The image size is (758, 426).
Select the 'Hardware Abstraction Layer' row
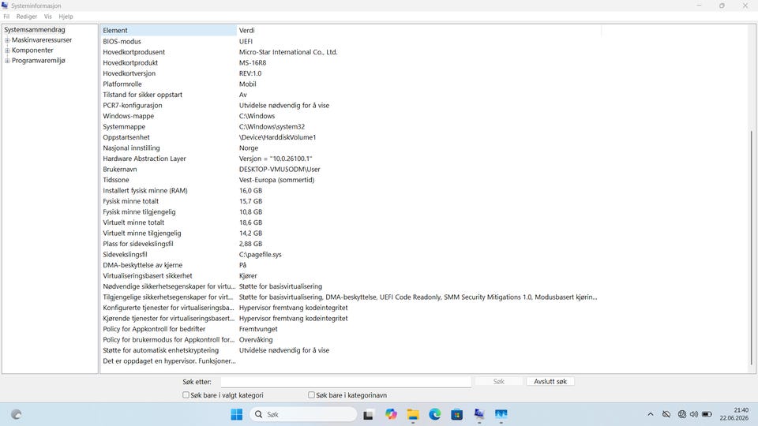[351, 159]
